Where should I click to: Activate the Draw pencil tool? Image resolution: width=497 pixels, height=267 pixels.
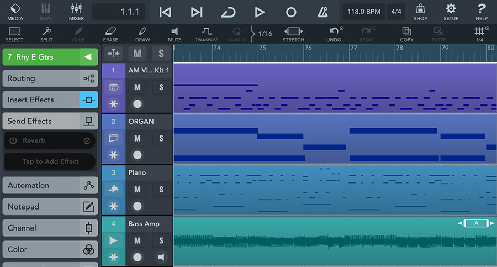coord(142,34)
